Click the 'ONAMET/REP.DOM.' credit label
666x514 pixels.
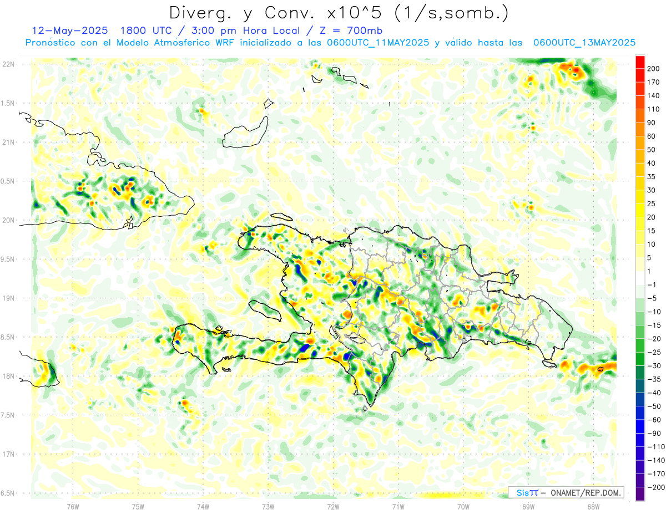tap(585, 492)
